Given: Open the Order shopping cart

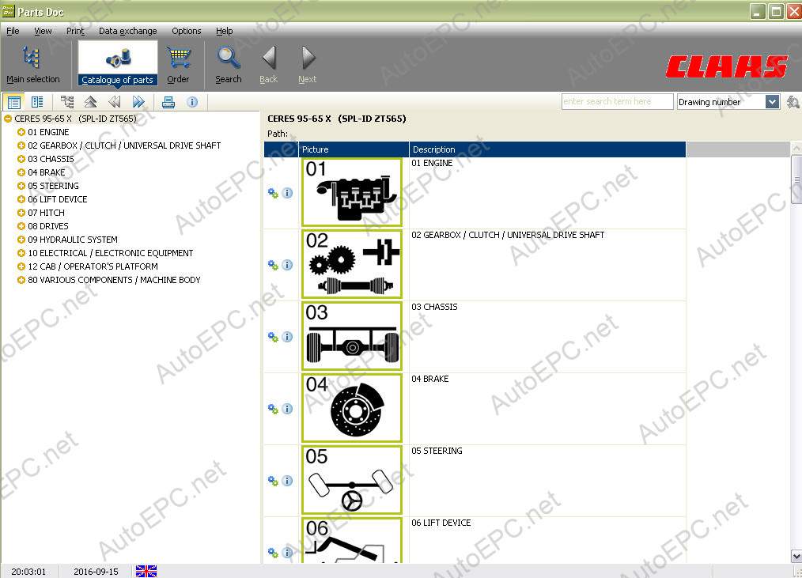Looking at the screenshot, I should pyautogui.click(x=178, y=65).
